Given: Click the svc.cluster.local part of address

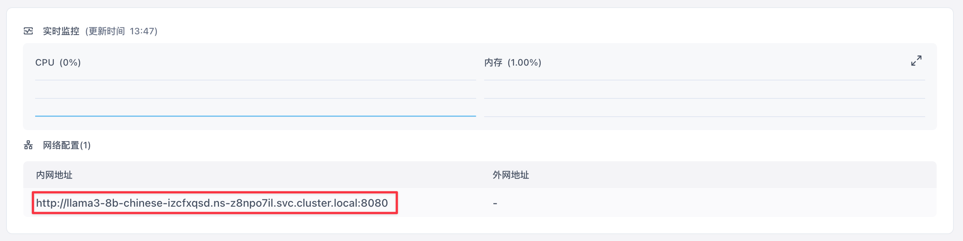Looking at the screenshot, I should coord(317,203).
